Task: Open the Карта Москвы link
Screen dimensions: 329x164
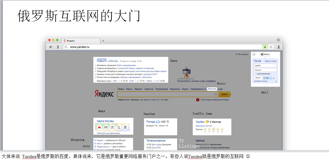Action: click(x=105, y=121)
